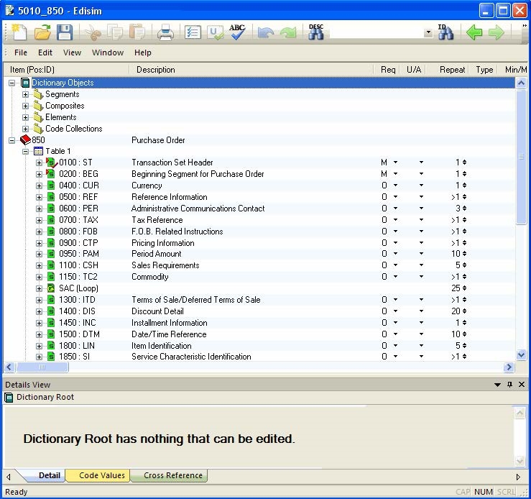This screenshot has height=499, width=531.
Task: Switch to the Cross Reference tab
Action: pos(172,475)
